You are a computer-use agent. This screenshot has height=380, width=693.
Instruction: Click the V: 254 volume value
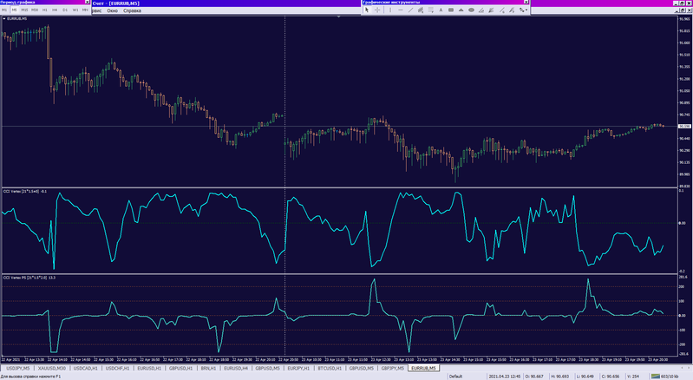(x=633, y=377)
